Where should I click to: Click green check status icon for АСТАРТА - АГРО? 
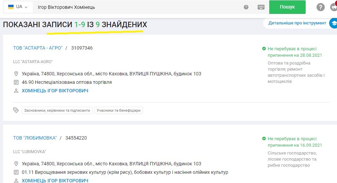click(264, 49)
